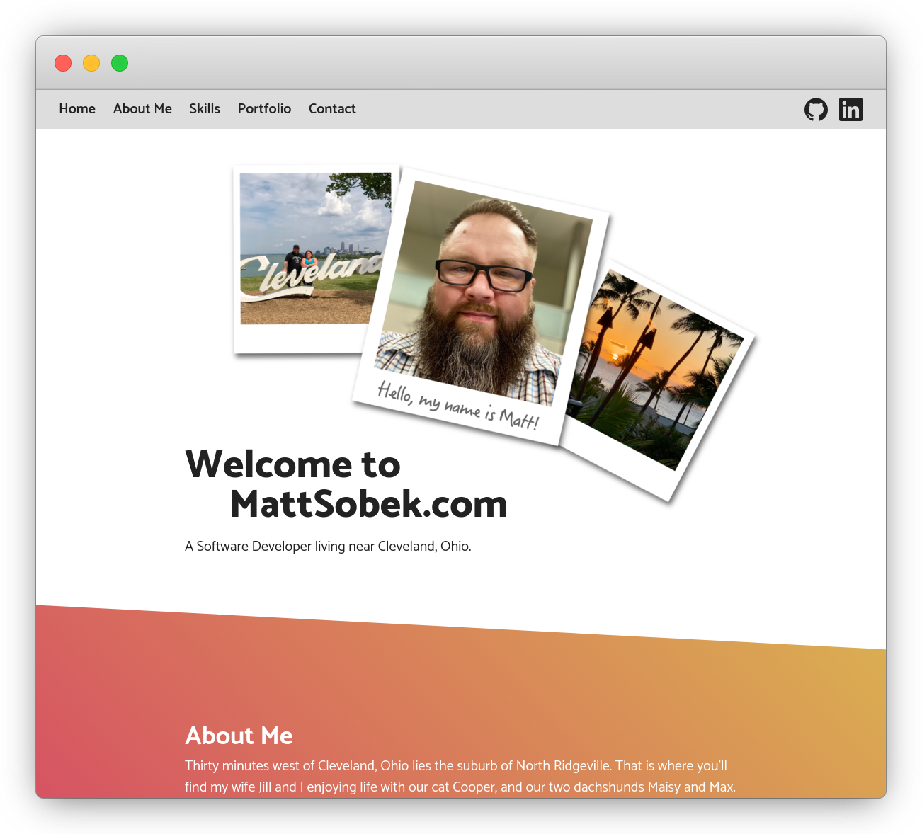Viewport: 922px width, 834px height.
Task: Open the LinkedIn profile icon
Action: pos(850,109)
